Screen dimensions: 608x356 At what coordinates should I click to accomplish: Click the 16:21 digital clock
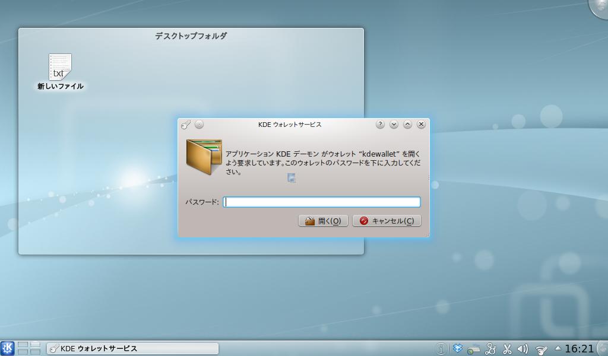[x=579, y=349]
